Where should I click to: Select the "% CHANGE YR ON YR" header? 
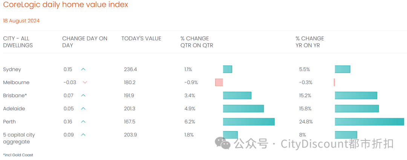tap(310, 42)
